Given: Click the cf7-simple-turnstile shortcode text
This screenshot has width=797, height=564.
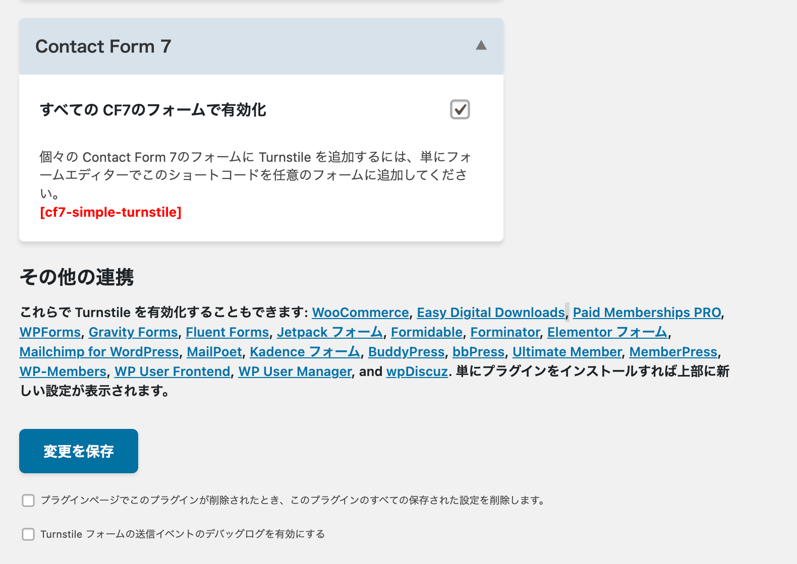Looking at the screenshot, I should tap(110, 212).
